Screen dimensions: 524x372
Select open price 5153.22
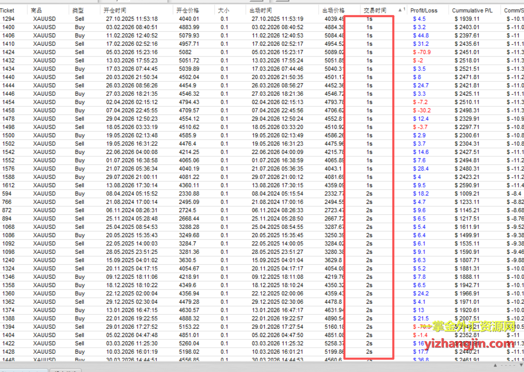tap(189, 327)
